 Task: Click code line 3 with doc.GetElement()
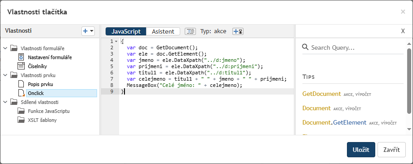click(166, 54)
